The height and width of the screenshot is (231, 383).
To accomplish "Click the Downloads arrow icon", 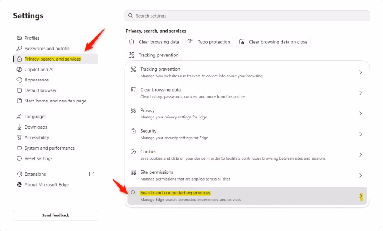I will pyautogui.click(x=19, y=127).
